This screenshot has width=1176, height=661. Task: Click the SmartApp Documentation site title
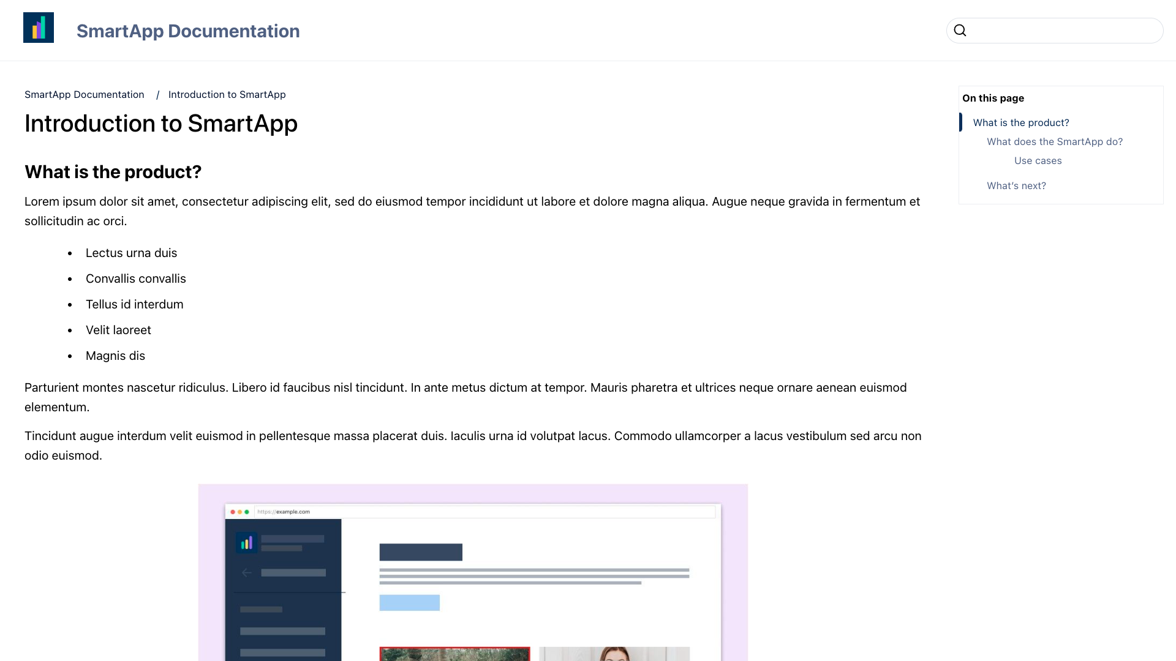(x=188, y=31)
